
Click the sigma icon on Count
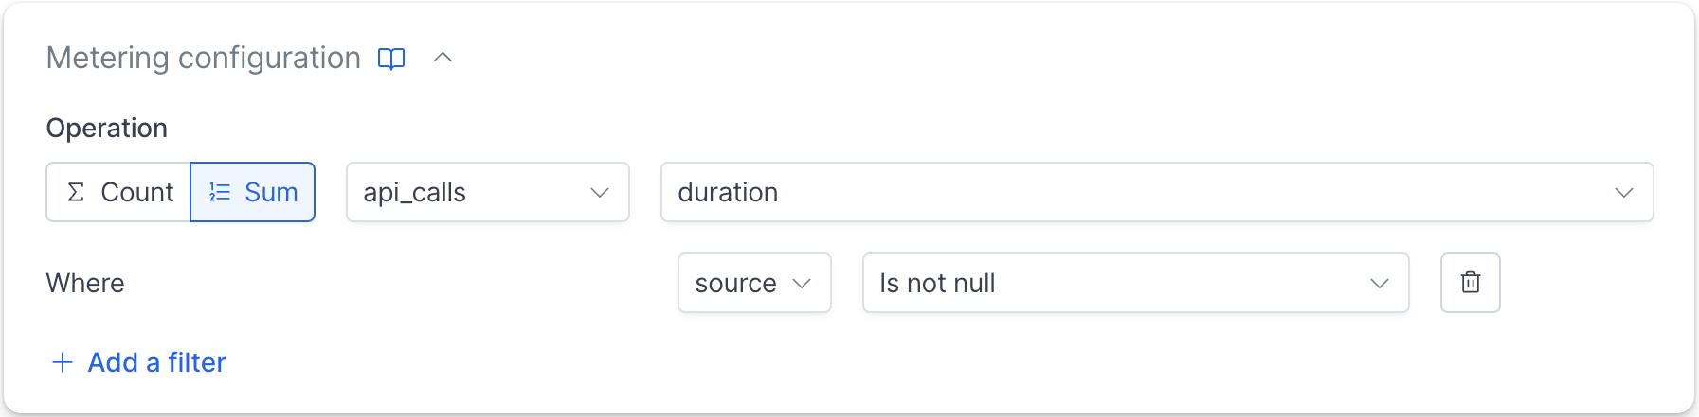click(x=76, y=192)
